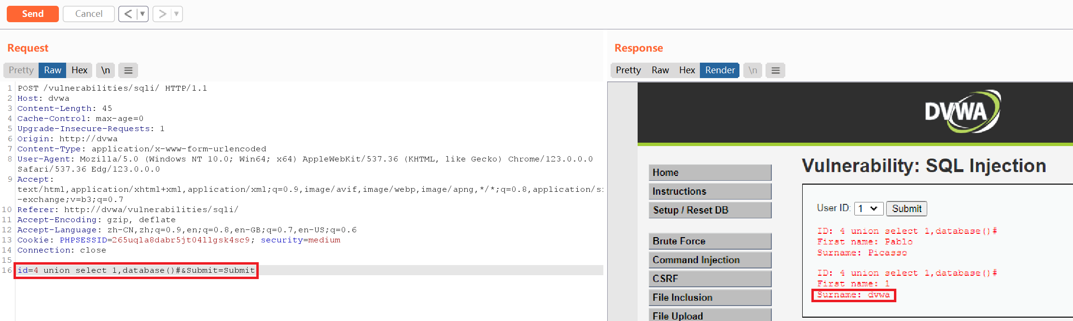Open Home link in DVWA sidebar
The width and height of the screenshot is (1073, 321).
click(x=710, y=173)
